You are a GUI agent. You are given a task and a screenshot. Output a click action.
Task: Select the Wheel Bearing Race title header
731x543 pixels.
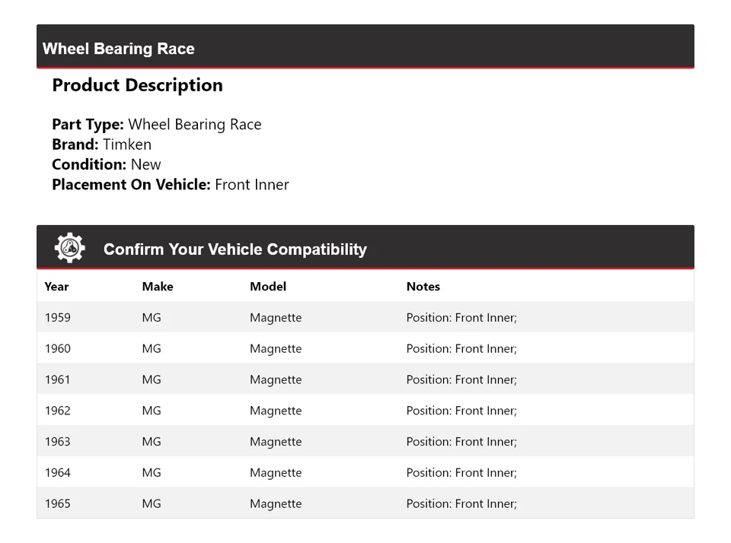point(118,48)
